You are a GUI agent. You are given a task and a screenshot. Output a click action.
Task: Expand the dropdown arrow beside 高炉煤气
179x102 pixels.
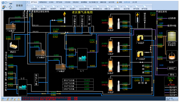48,7
